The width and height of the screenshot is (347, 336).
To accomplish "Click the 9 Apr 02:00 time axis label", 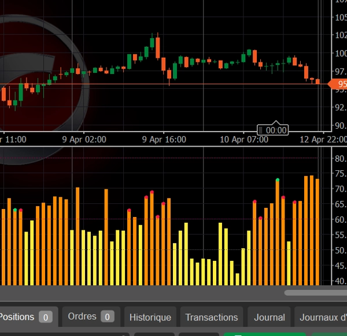I will [x=84, y=140].
